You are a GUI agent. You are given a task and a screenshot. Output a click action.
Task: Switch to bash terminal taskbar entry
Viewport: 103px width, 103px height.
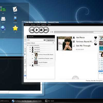point(49,101)
